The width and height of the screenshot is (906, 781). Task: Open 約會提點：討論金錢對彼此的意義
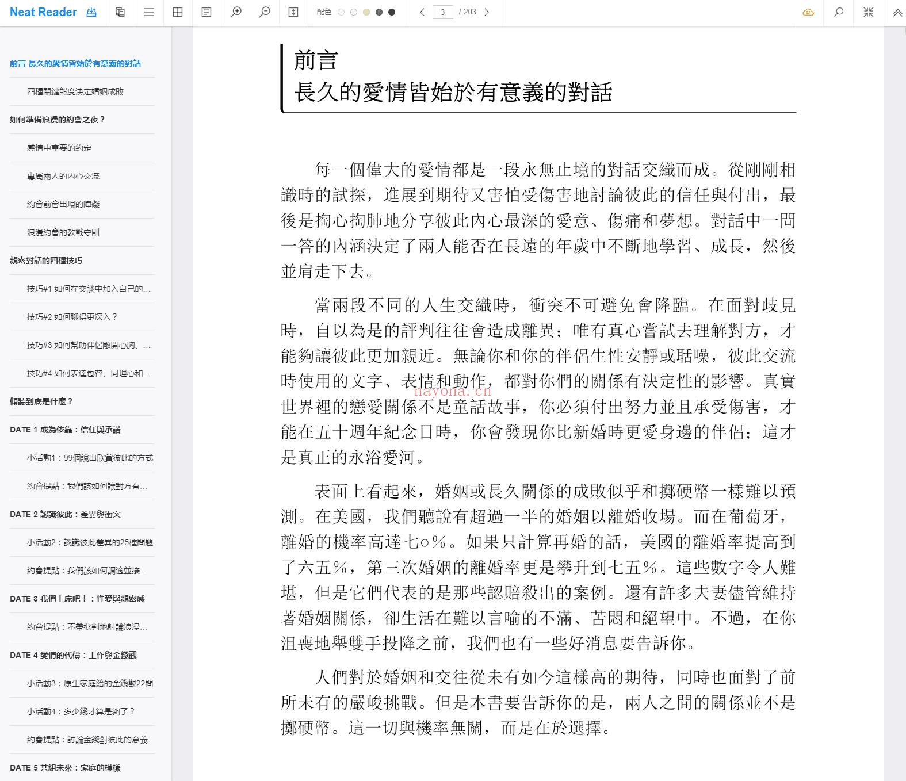tap(87, 740)
